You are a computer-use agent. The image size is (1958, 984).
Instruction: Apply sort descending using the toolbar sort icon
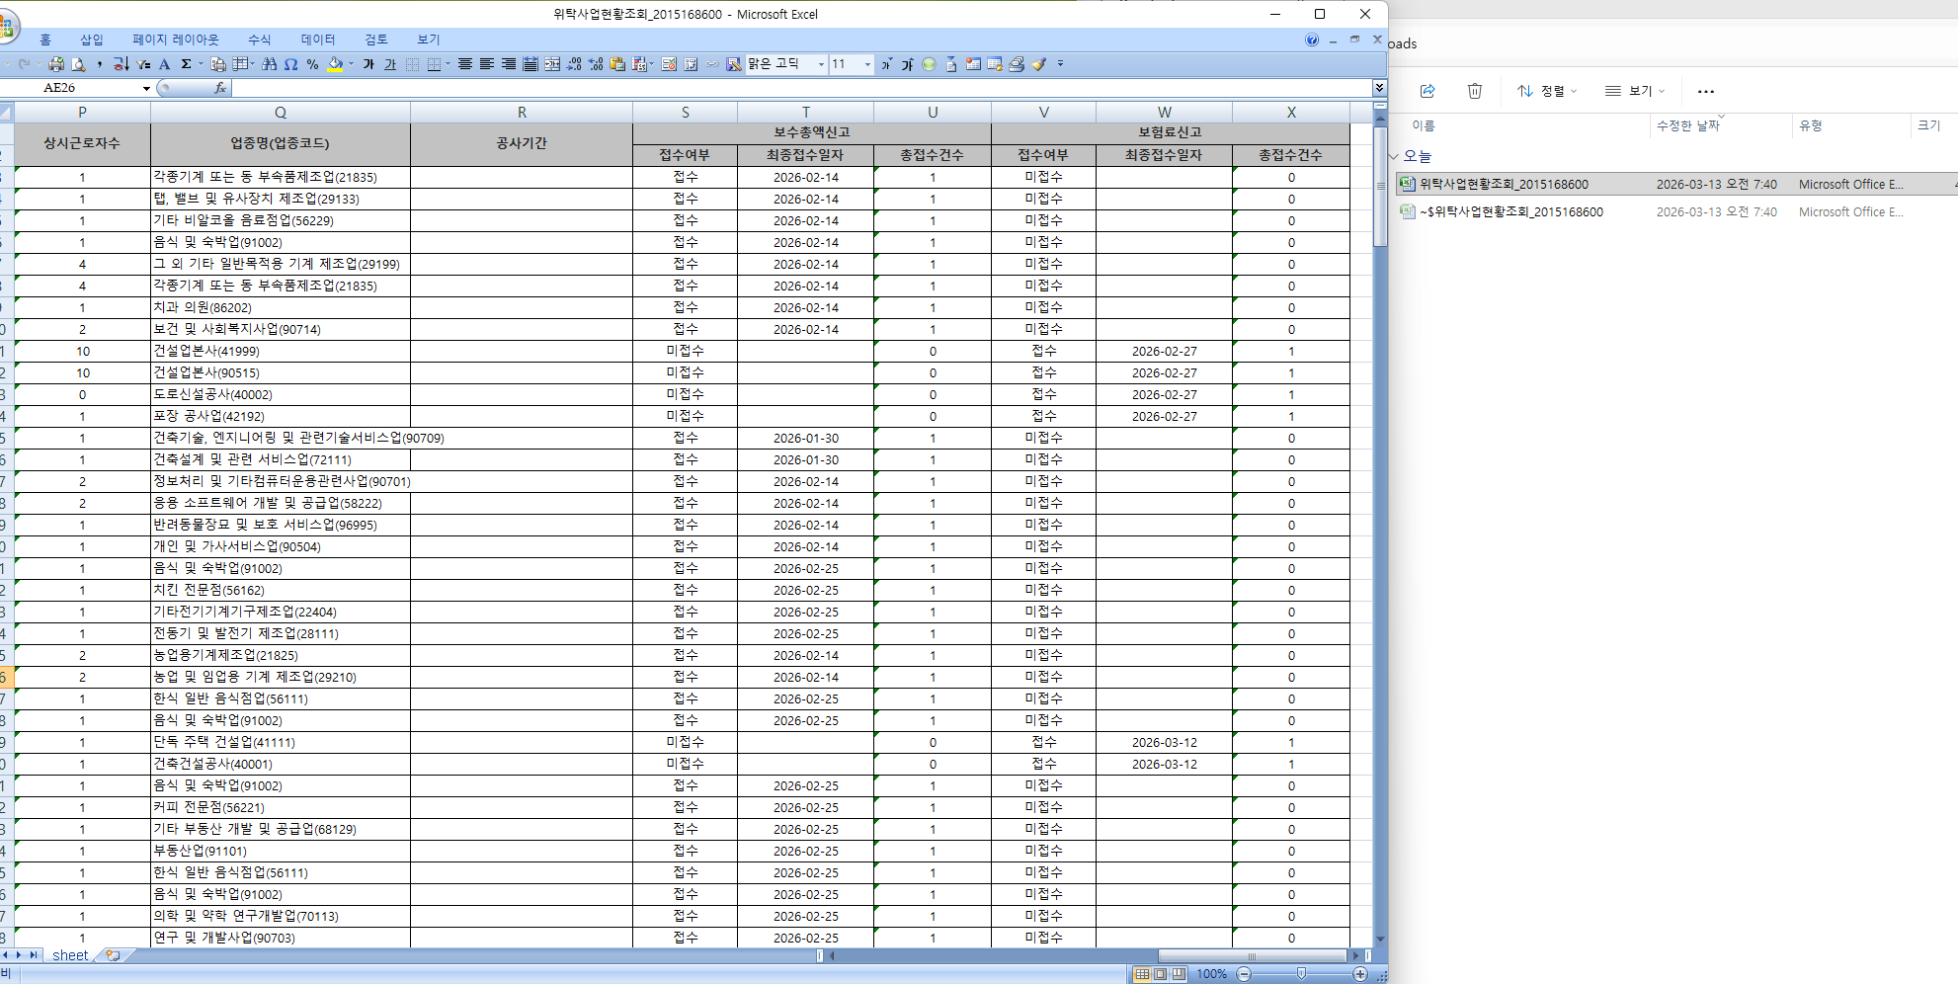(x=121, y=64)
